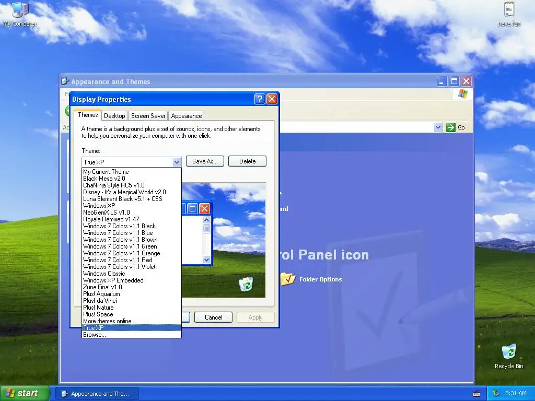Click the on-screen keyboard tray icon
The height and width of the screenshot is (401, 535).
(476, 394)
